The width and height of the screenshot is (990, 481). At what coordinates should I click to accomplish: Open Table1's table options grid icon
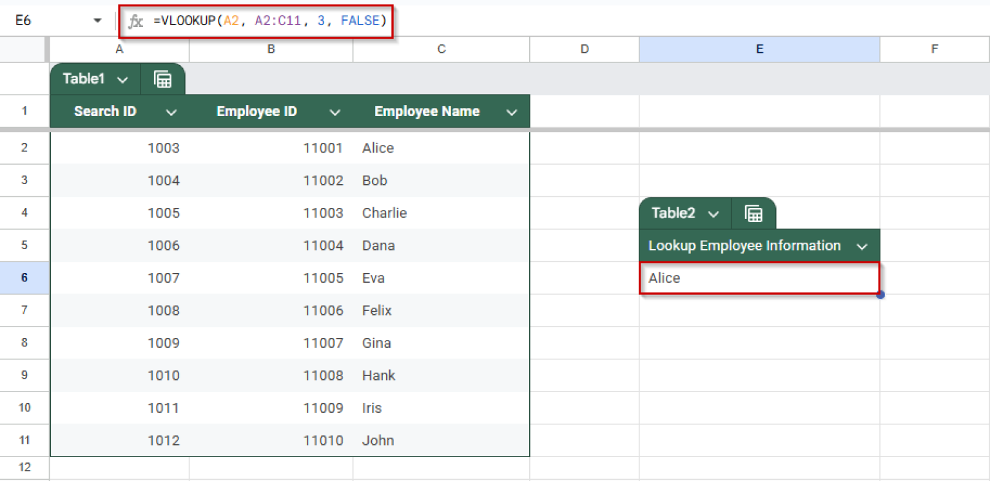[x=163, y=79]
